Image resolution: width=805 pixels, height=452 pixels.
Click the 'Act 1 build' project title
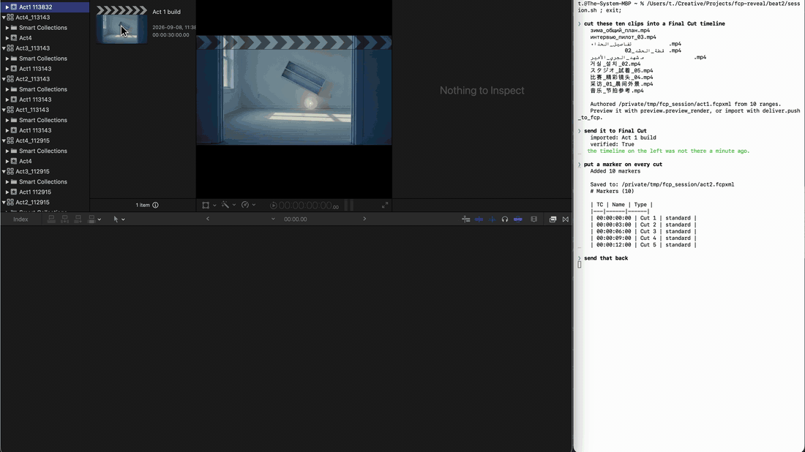166,12
